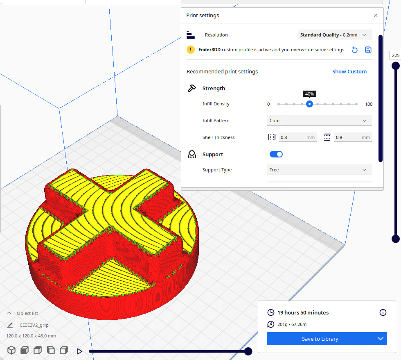Select the Left side view icon

point(50,351)
